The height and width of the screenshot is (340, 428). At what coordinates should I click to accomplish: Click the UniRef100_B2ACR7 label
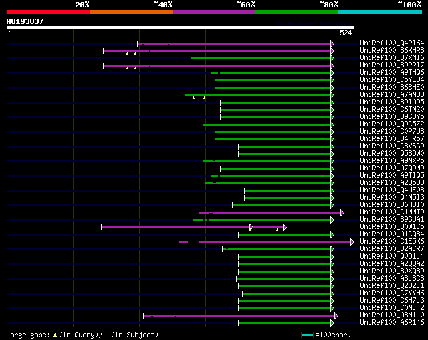[x=392, y=249]
